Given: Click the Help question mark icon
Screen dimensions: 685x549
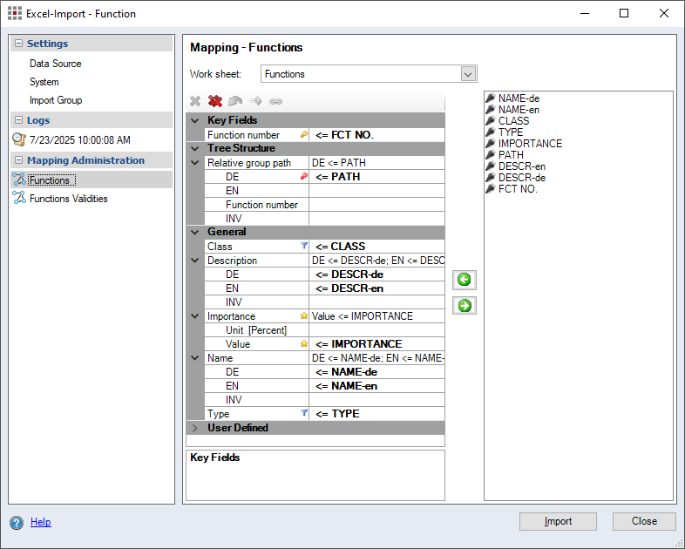Looking at the screenshot, I should click(x=17, y=523).
